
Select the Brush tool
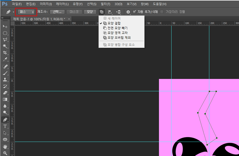[x=5, y=73]
